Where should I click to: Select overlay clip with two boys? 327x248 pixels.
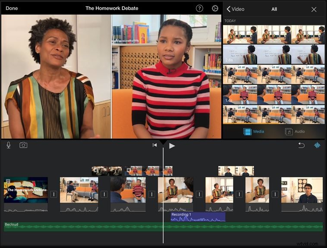[x=236, y=171]
